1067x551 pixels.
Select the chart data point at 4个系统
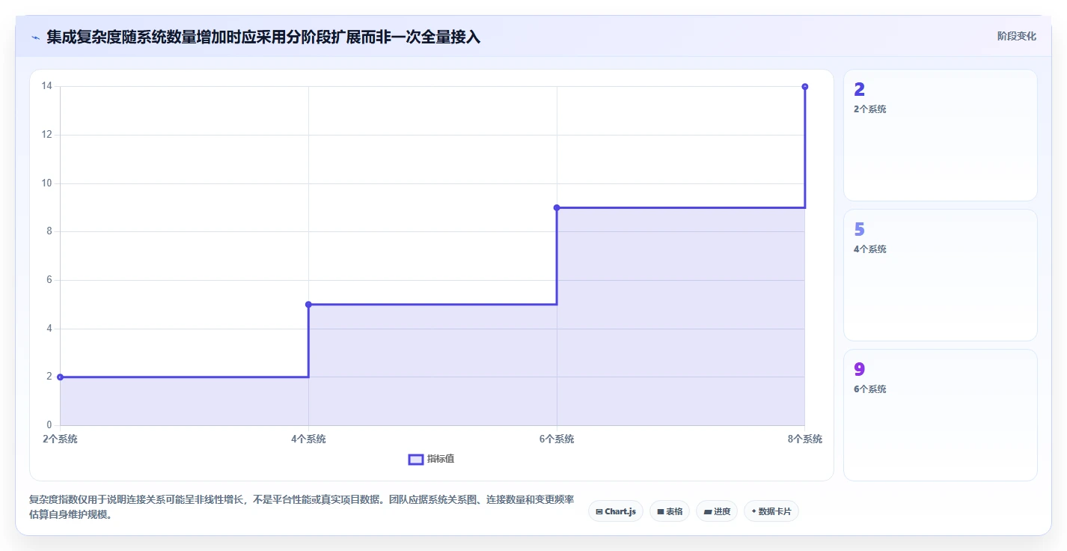point(308,305)
